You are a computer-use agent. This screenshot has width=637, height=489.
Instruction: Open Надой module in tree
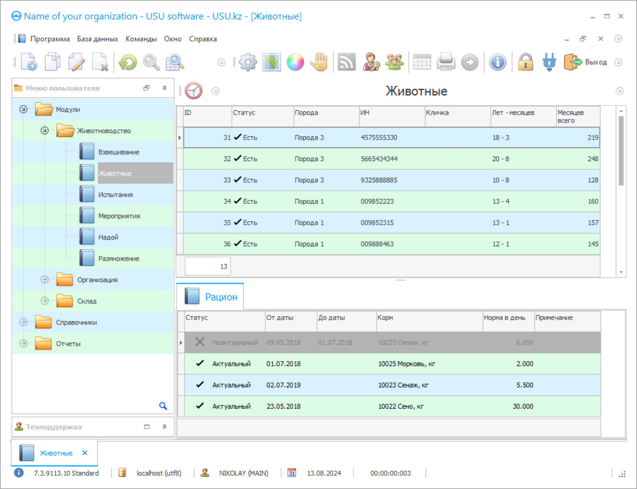coord(108,237)
